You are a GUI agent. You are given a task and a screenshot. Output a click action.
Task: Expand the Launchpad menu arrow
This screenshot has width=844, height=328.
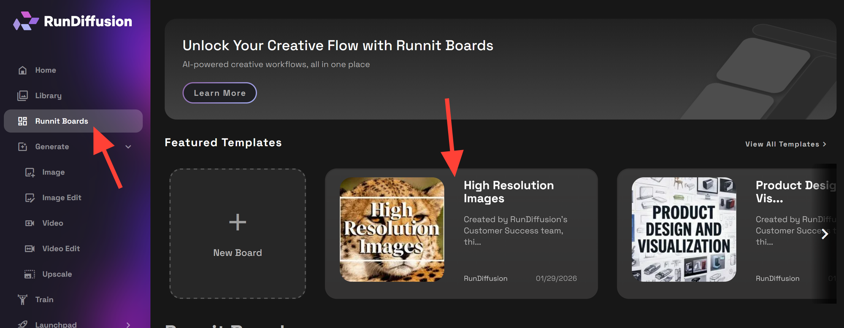(x=128, y=324)
